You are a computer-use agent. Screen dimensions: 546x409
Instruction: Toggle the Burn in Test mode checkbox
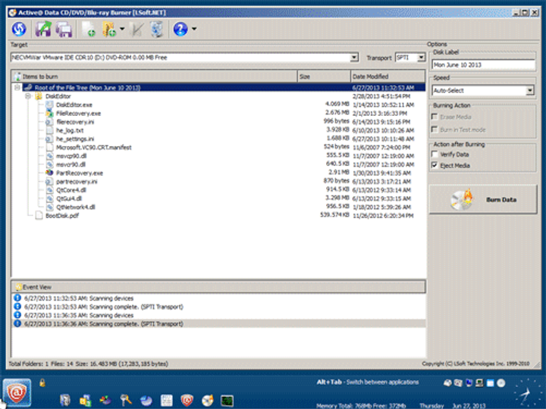coord(435,130)
